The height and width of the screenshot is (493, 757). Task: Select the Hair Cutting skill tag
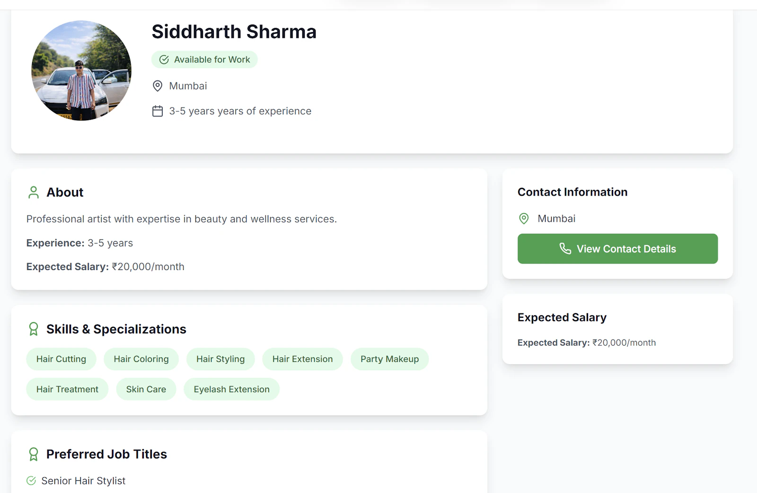pyautogui.click(x=61, y=359)
